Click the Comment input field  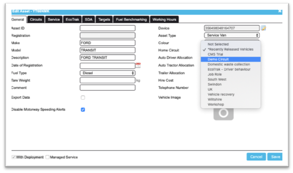108,88
